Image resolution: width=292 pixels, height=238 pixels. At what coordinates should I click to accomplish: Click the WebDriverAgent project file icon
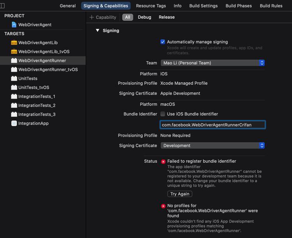(14, 25)
